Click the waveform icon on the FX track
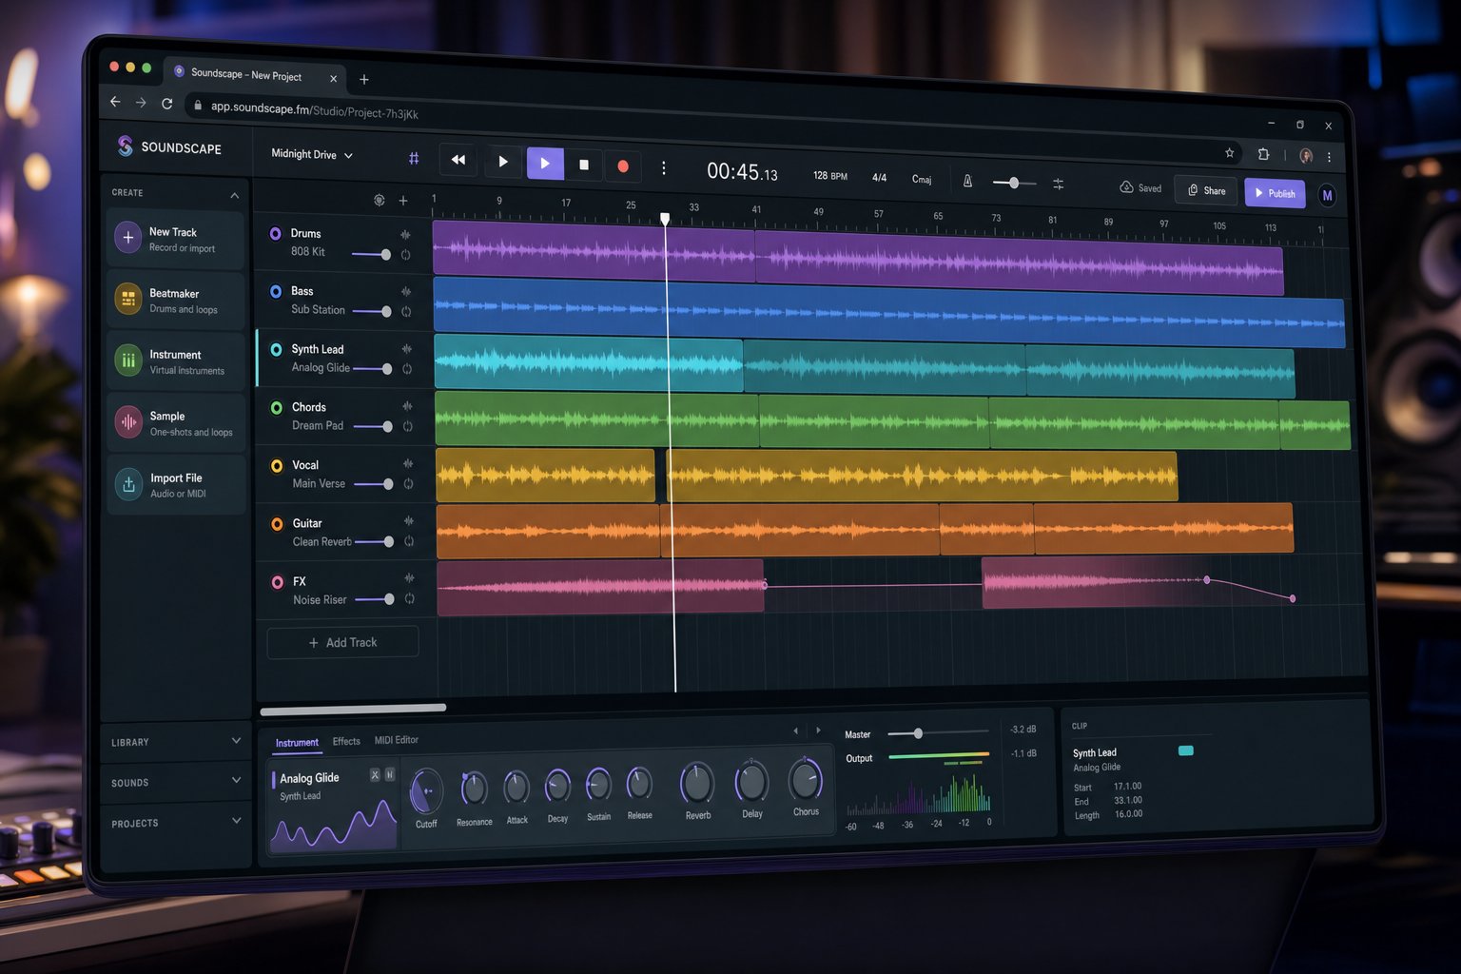The height and width of the screenshot is (974, 1461). (x=409, y=578)
